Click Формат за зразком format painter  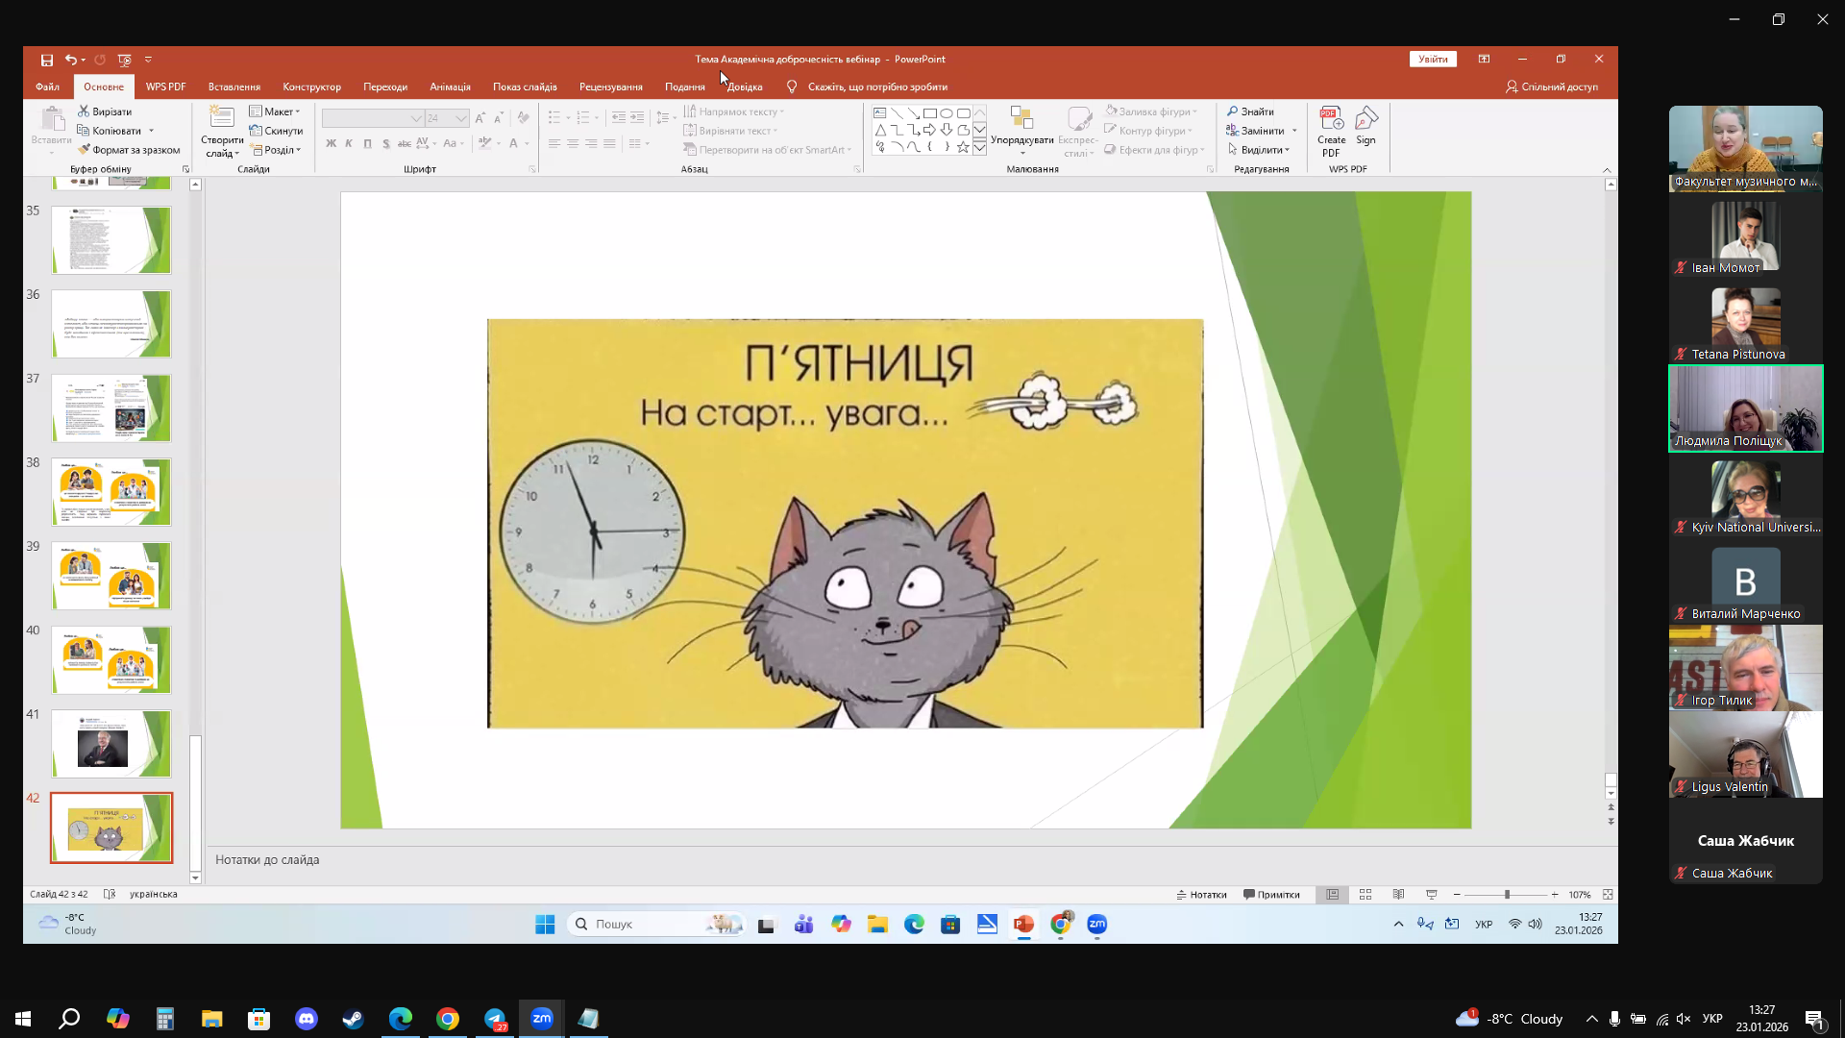pos(129,150)
